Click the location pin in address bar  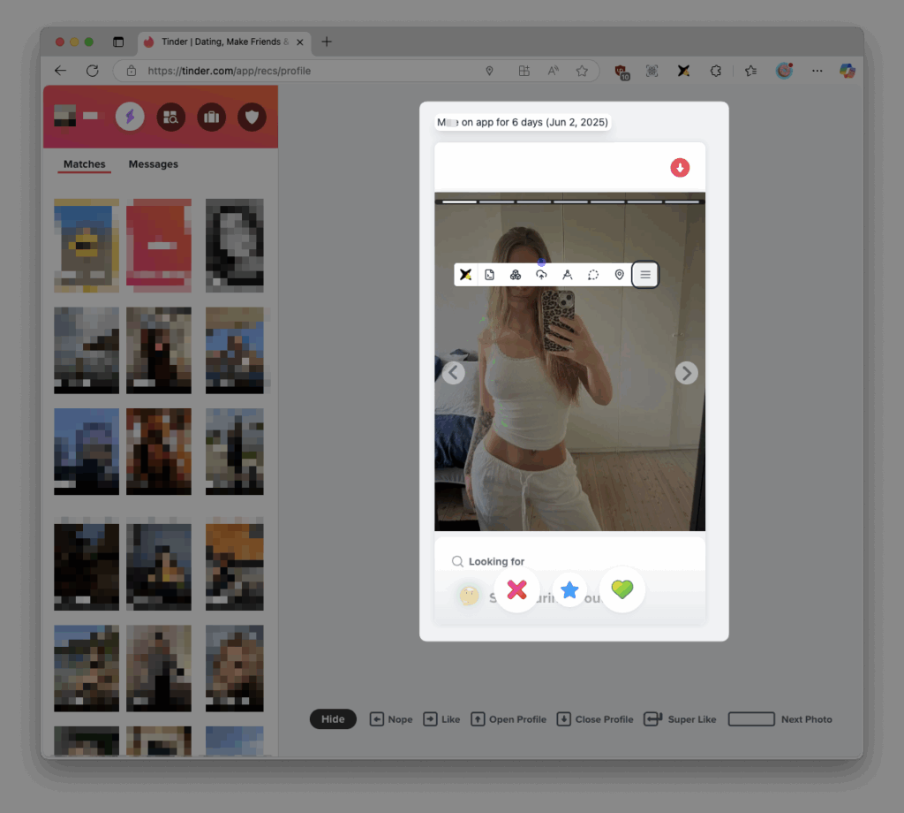489,71
